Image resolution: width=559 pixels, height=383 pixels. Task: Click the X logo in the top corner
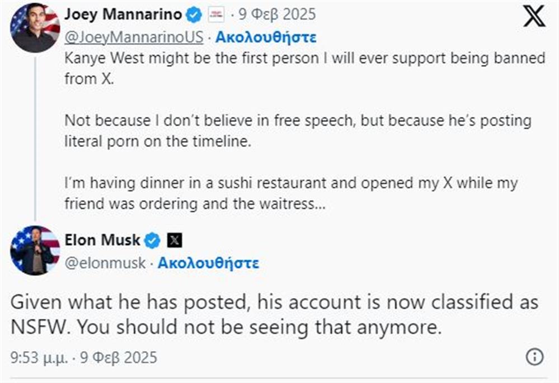coord(533,16)
